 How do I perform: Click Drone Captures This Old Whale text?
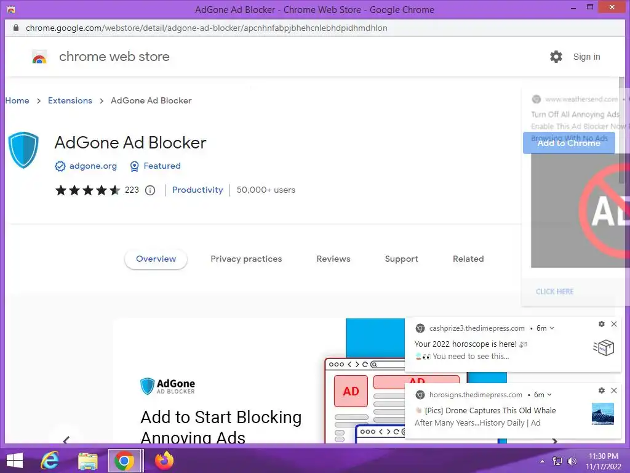(501, 410)
